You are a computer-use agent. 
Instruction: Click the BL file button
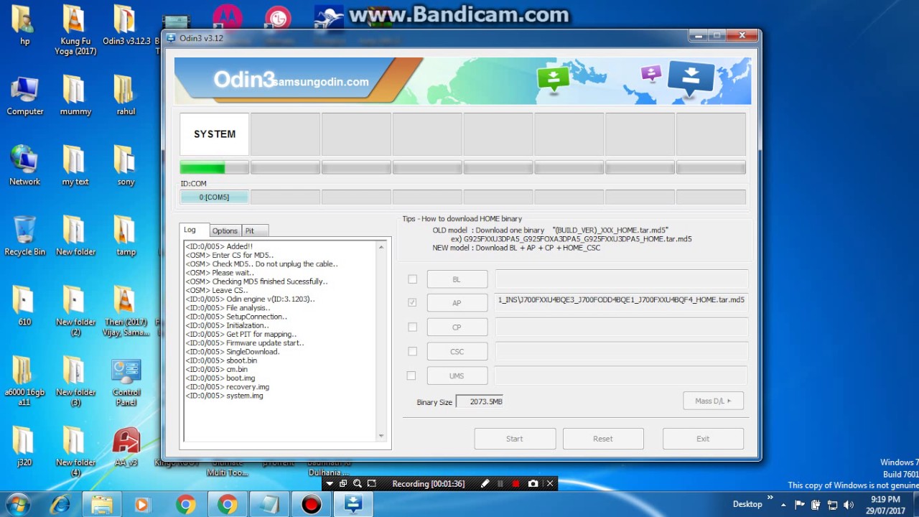[457, 279]
